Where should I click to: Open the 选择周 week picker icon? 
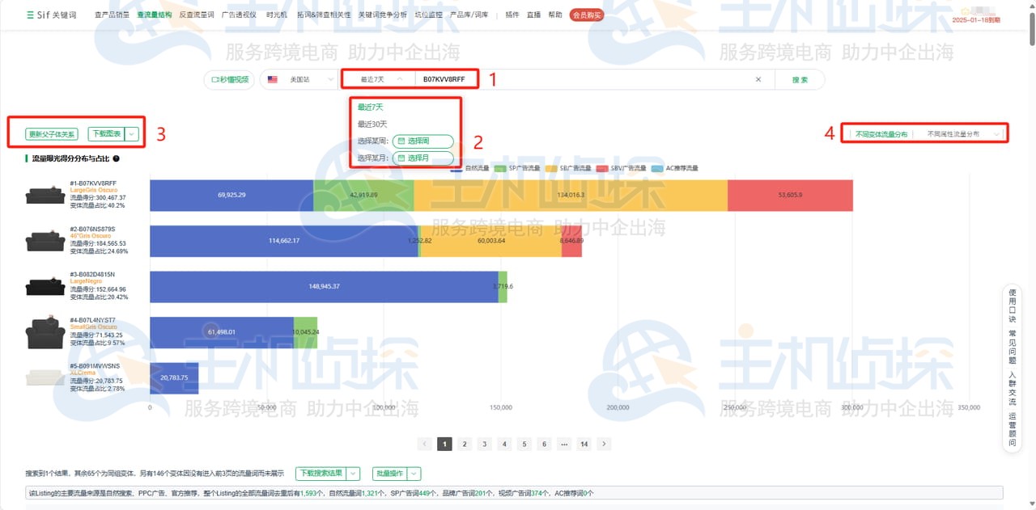click(402, 141)
